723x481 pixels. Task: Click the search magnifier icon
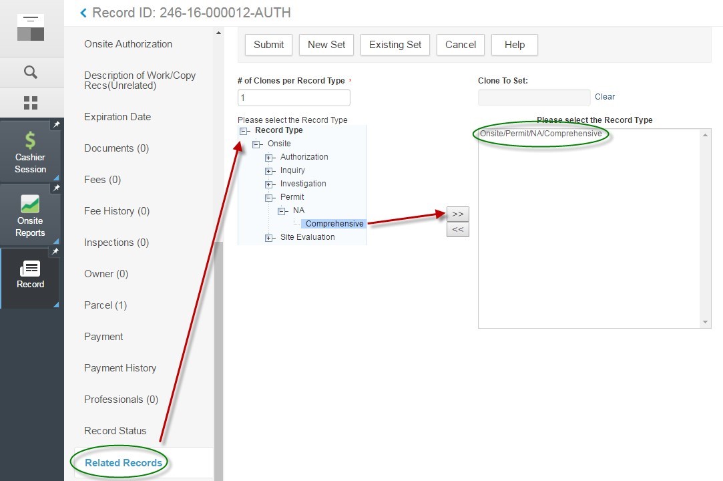(x=31, y=72)
